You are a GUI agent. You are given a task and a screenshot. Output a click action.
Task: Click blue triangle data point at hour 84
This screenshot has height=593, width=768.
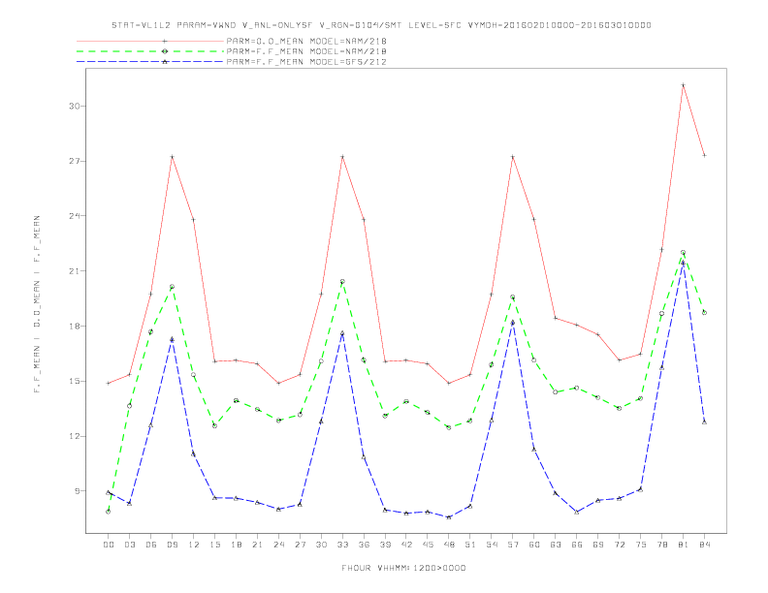click(x=704, y=421)
